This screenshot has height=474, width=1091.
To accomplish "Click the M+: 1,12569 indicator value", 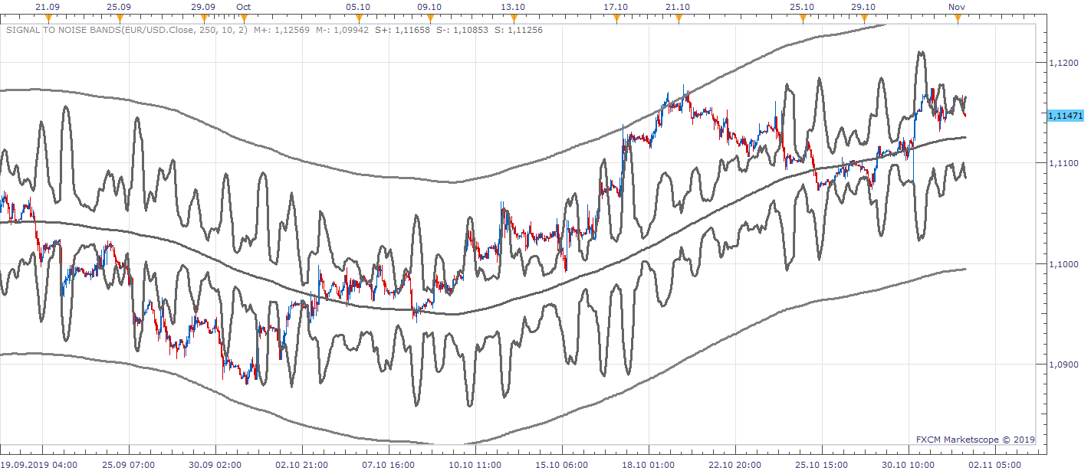I will (x=283, y=31).
